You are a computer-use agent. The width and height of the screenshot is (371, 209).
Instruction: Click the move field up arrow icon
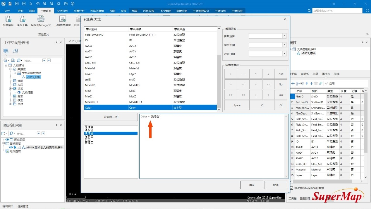[307, 83]
